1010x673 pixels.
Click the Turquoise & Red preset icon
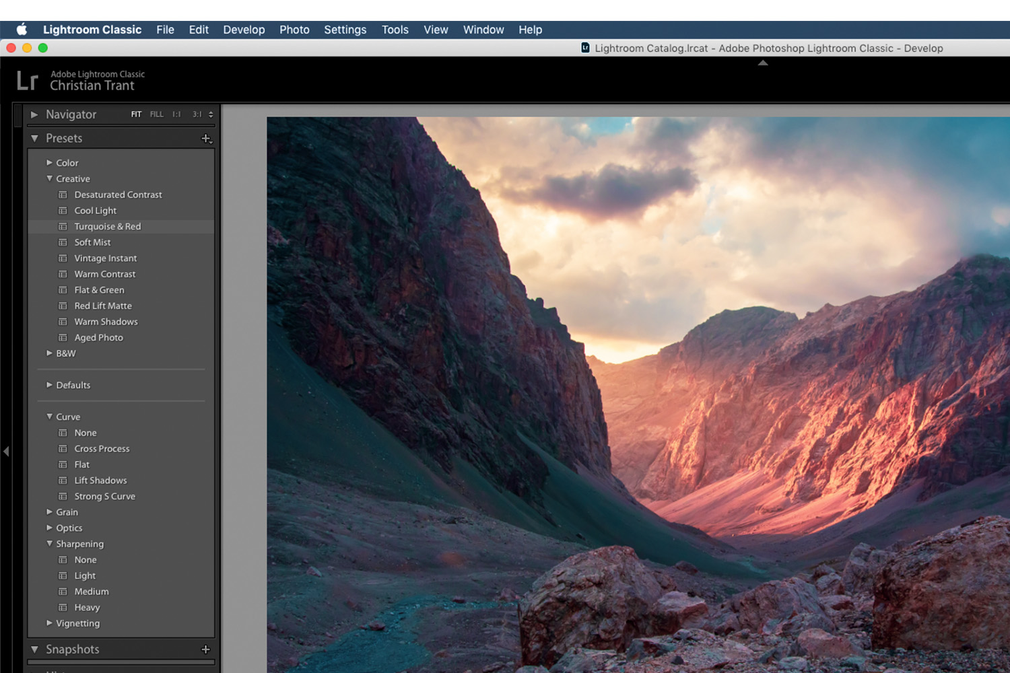click(x=63, y=227)
